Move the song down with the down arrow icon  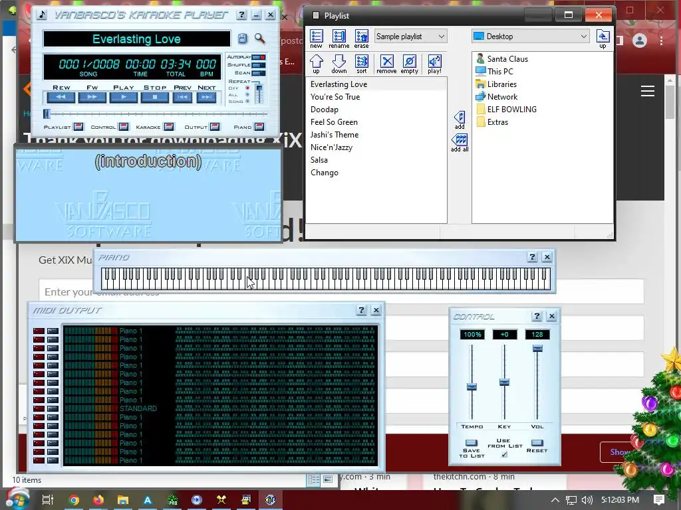(x=339, y=64)
